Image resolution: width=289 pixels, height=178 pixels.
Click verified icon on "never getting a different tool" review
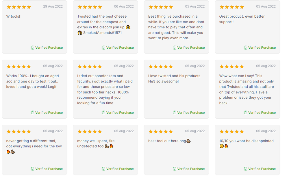pyautogui.click(x=33, y=169)
